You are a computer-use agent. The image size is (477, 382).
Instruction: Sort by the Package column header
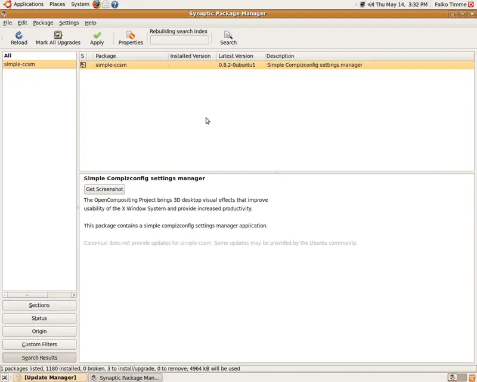(131, 56)
